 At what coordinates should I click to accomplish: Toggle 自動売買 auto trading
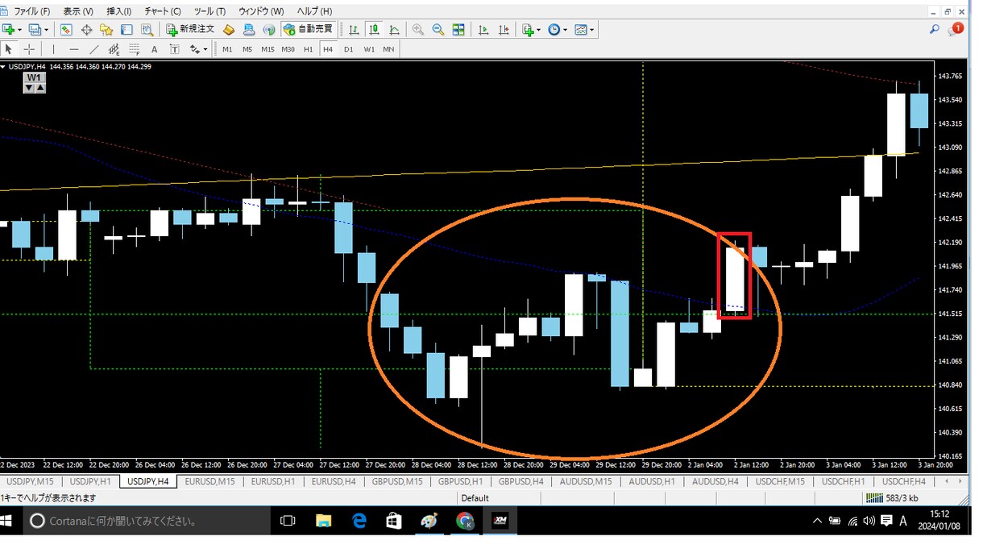pos(309,30)
